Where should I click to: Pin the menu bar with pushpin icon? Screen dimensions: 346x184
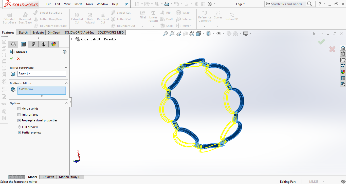pos(126,4)
